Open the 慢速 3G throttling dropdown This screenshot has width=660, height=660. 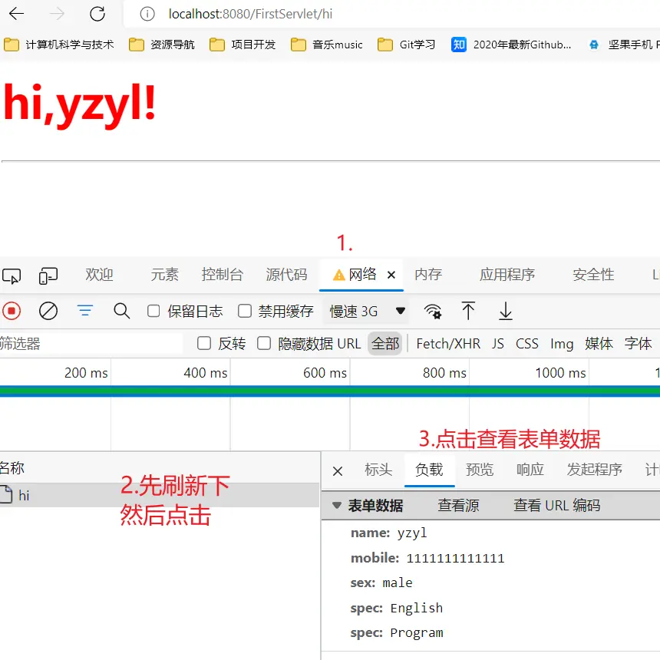367,311
